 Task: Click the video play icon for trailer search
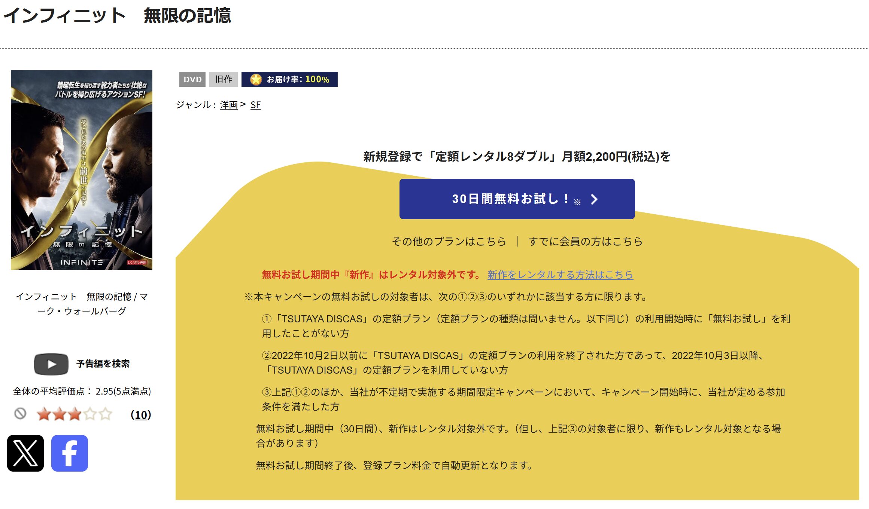coord(51,364)
